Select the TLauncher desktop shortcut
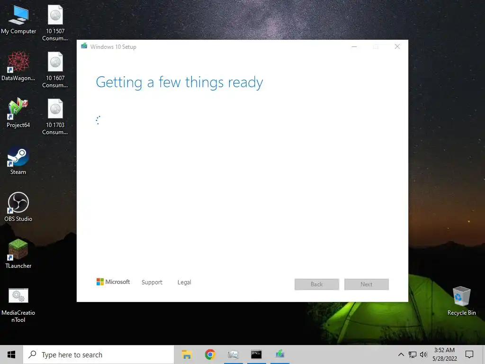 (18, 254)
